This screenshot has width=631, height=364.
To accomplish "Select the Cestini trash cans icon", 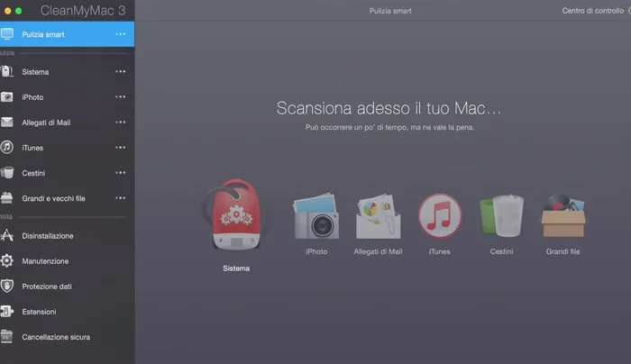I will pyautogui.click(x=502, y=216).
